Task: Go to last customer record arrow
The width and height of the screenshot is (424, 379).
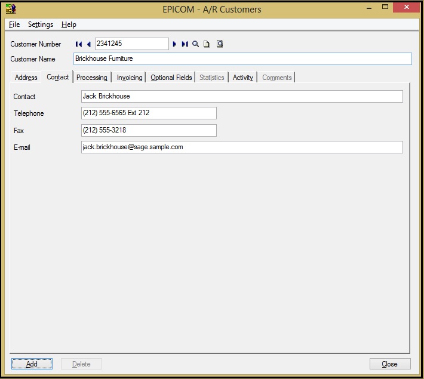Action: [185, 44]
